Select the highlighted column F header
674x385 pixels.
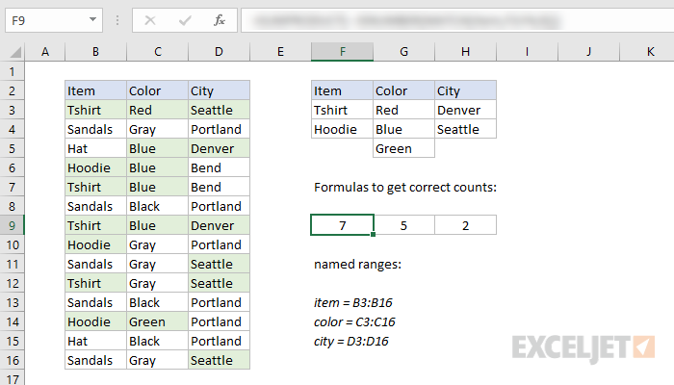[x=342, y=52]
